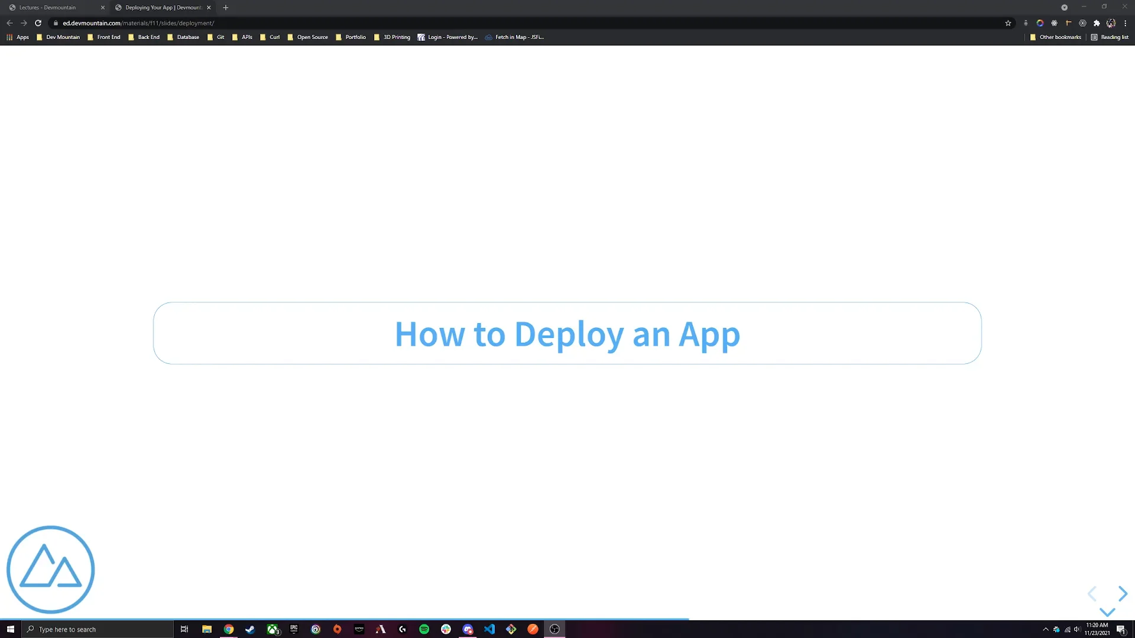Reload the page
1135x638 pixels.
pyautogui.click(x=38, y=23)
